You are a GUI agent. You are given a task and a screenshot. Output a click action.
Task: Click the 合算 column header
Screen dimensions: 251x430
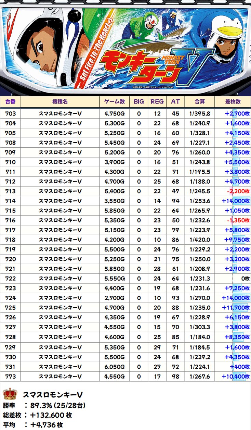(x=199, y=102)
